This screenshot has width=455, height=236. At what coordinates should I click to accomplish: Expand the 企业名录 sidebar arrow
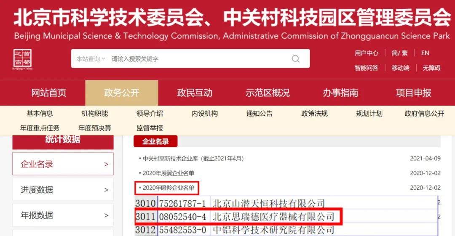106,164
